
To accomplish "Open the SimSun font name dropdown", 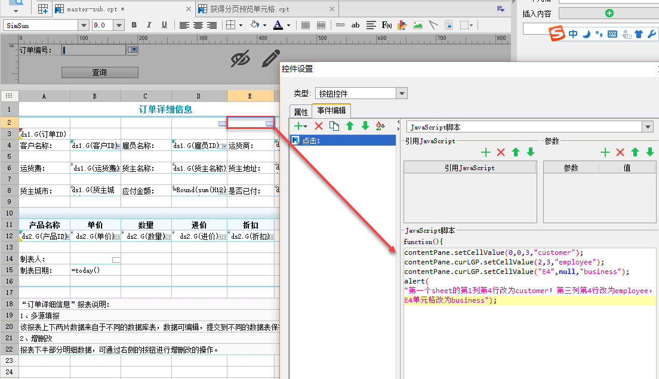I will pos(84,26).
